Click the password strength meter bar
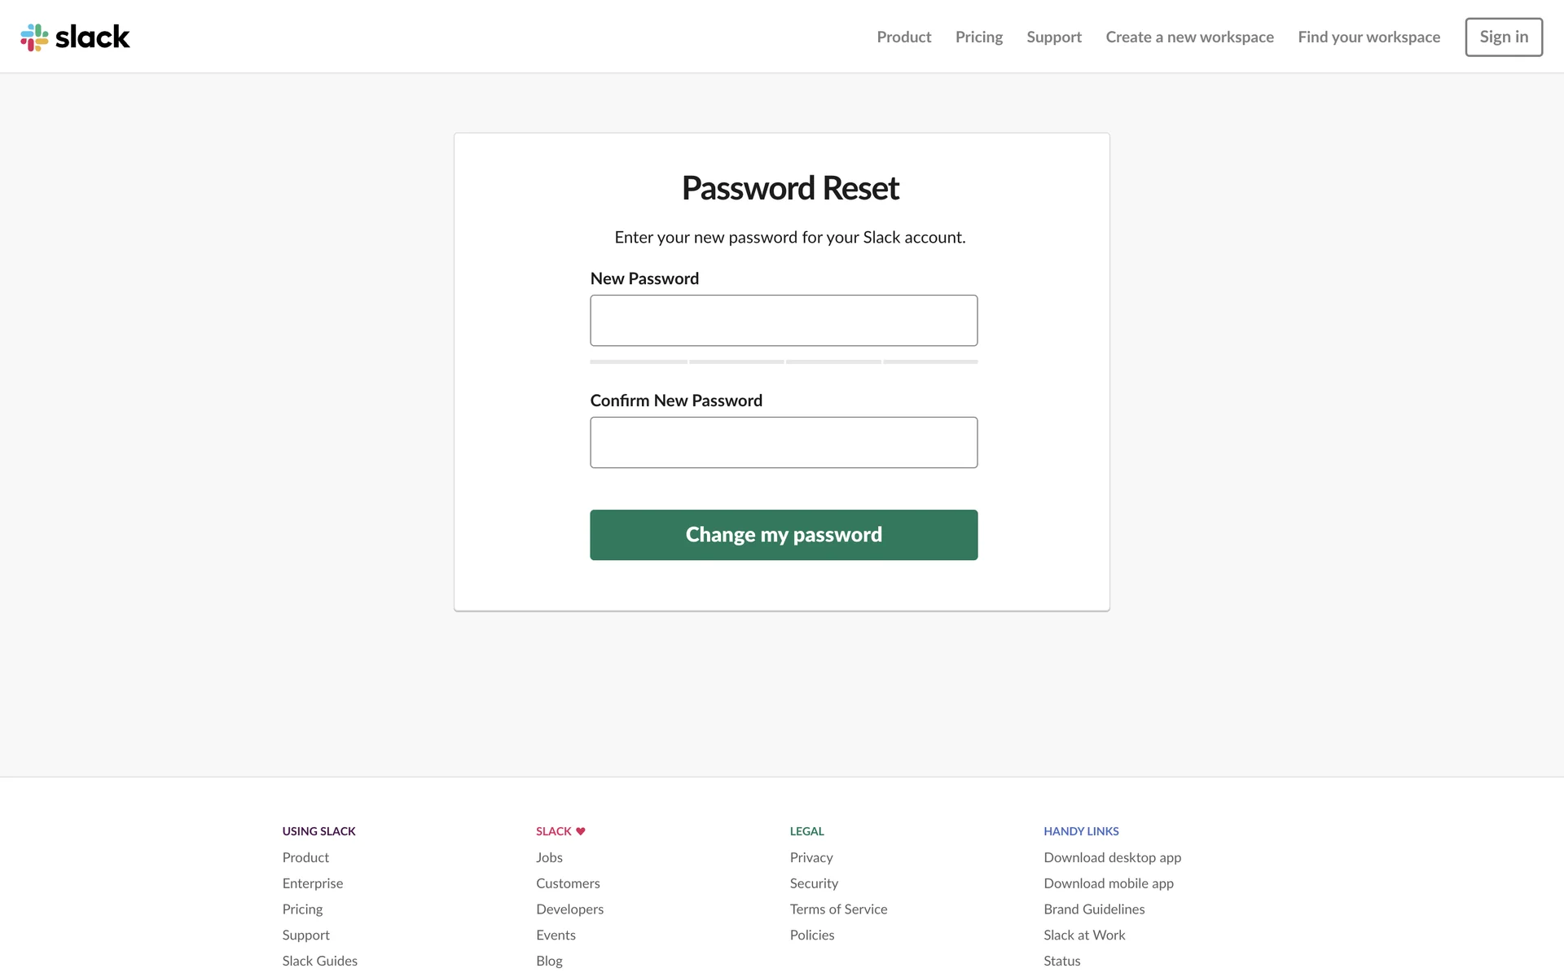 [x=783, y=361]
